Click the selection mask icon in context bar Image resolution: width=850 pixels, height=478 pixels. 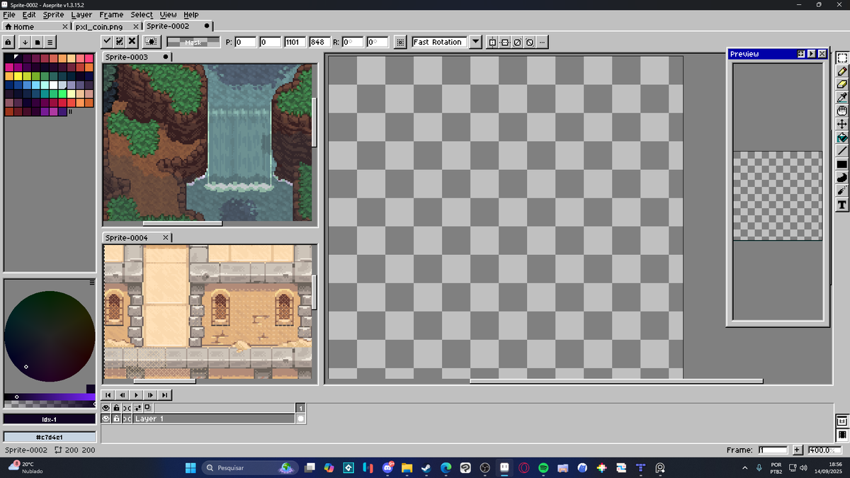(x=151, y=42)
